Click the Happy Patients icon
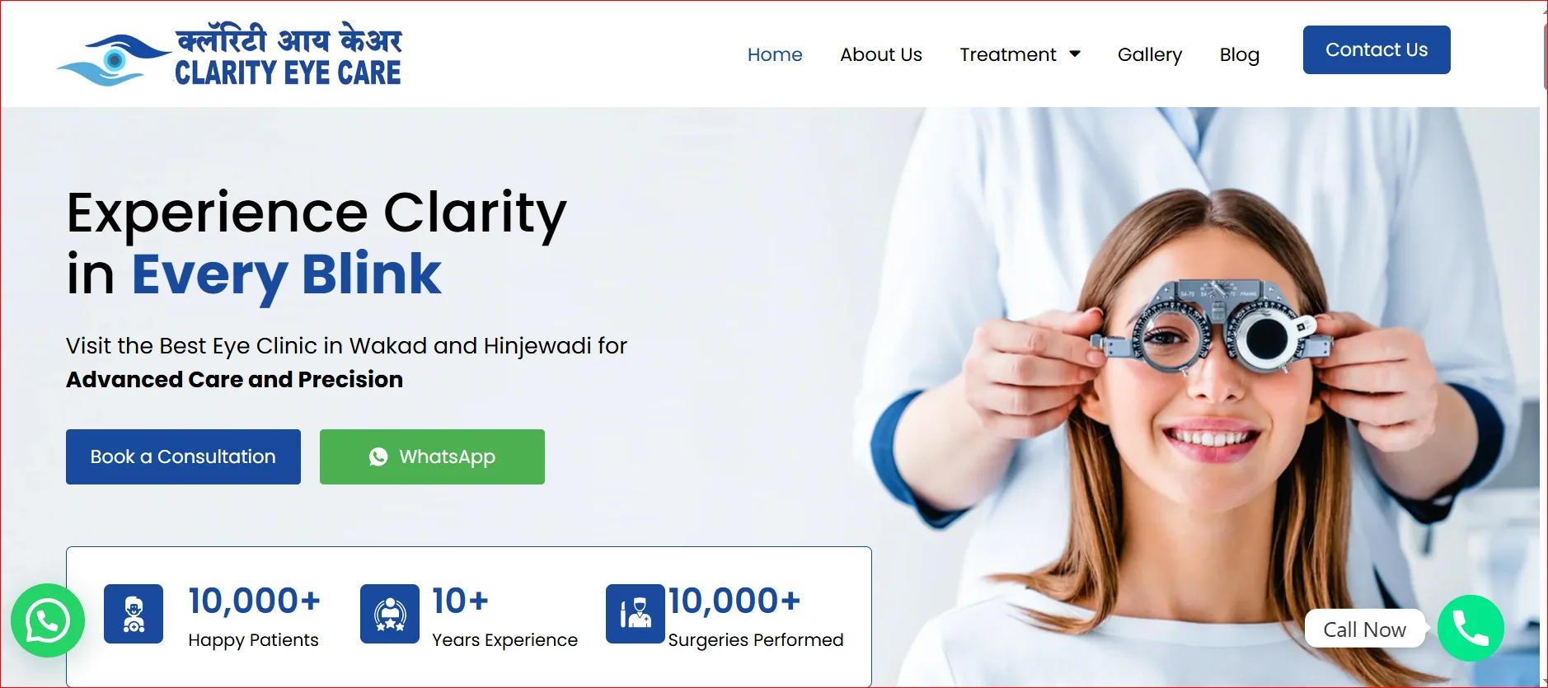 [134, 614]
